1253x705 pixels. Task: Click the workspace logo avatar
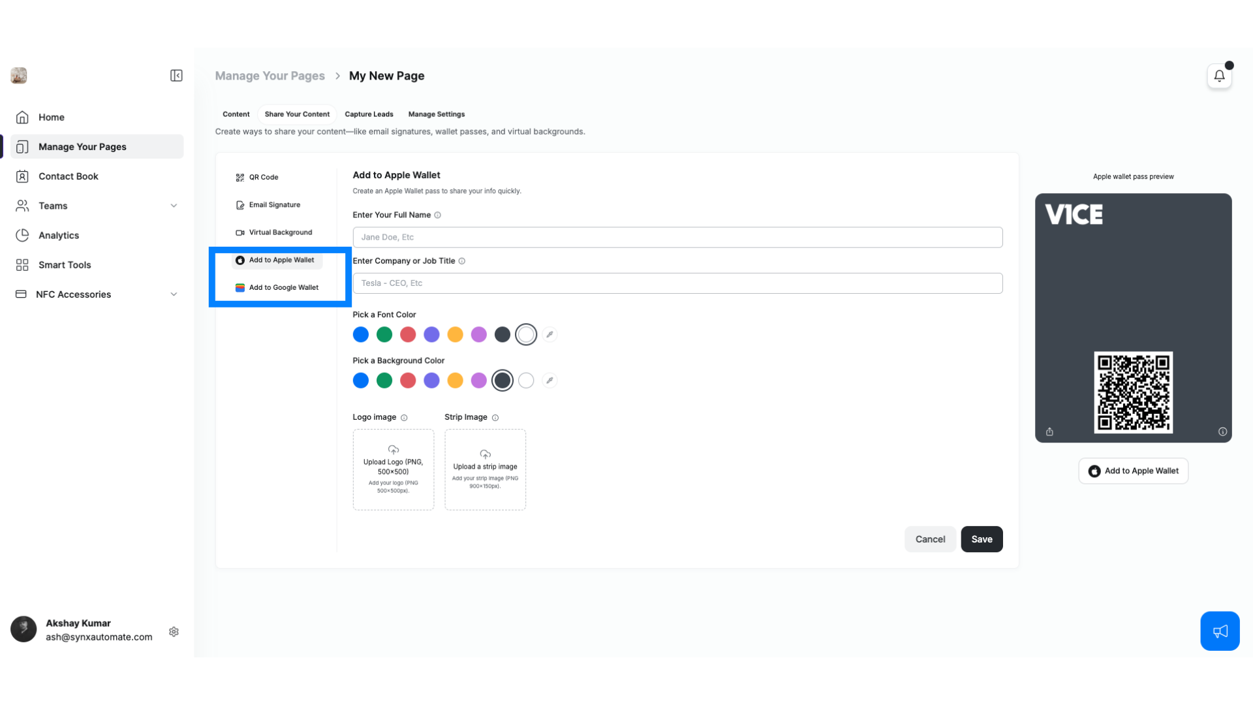[x=19, y=76]
